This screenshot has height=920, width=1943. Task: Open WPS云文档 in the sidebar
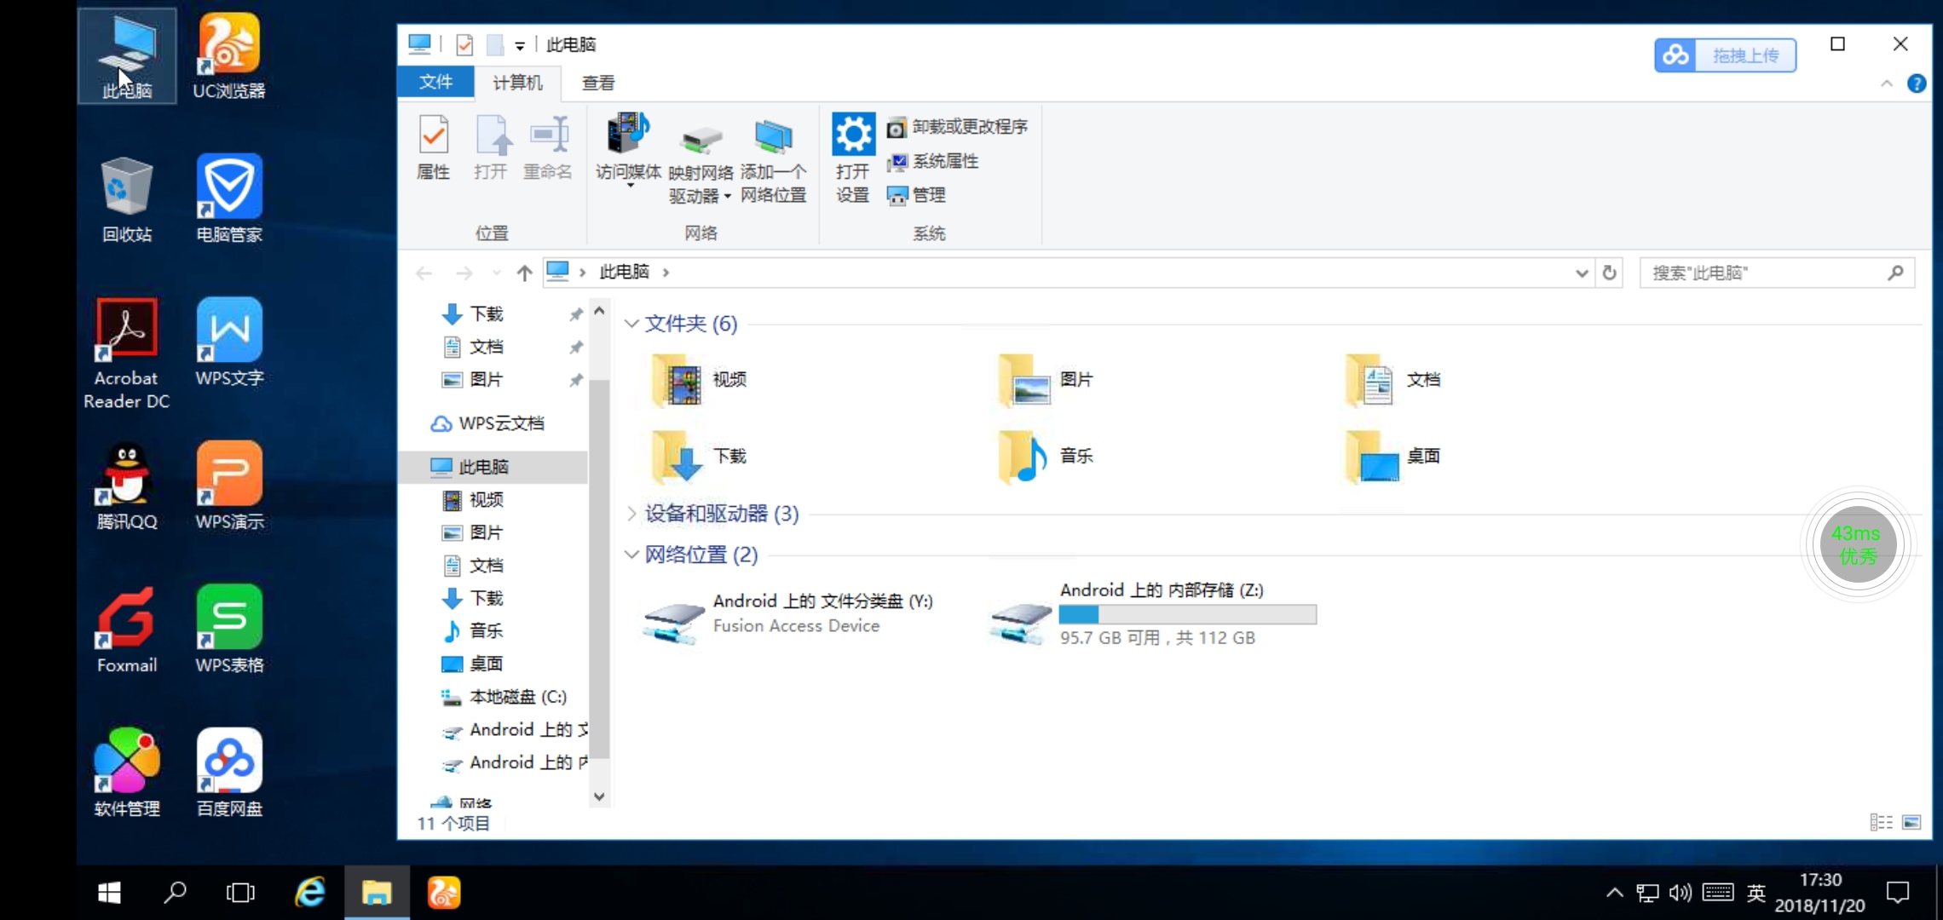click(503, 423)
